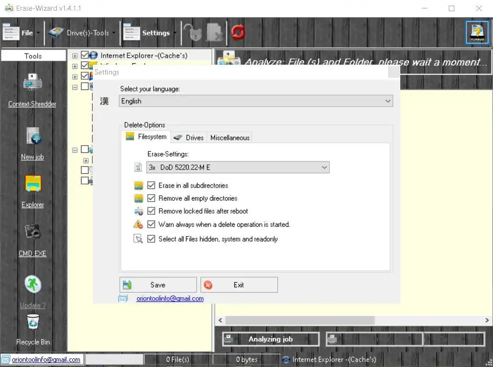Click the Analyze: File(s) and Folder banner text
The width and height of the screenshot is (493, 367).
point(365,62)
